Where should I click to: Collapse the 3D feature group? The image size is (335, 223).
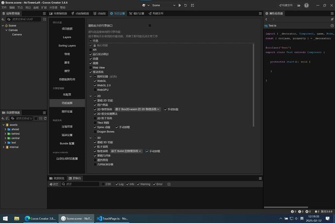91,138
